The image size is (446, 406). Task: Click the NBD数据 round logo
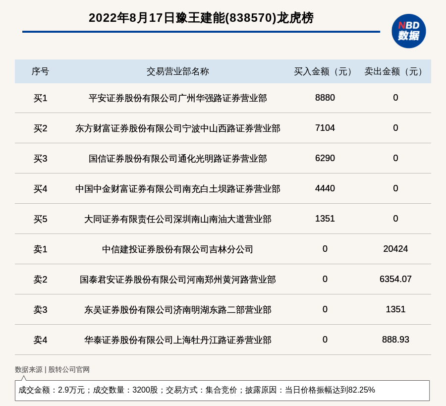408,31
